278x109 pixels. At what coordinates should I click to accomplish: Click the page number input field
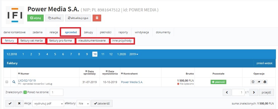238,92
